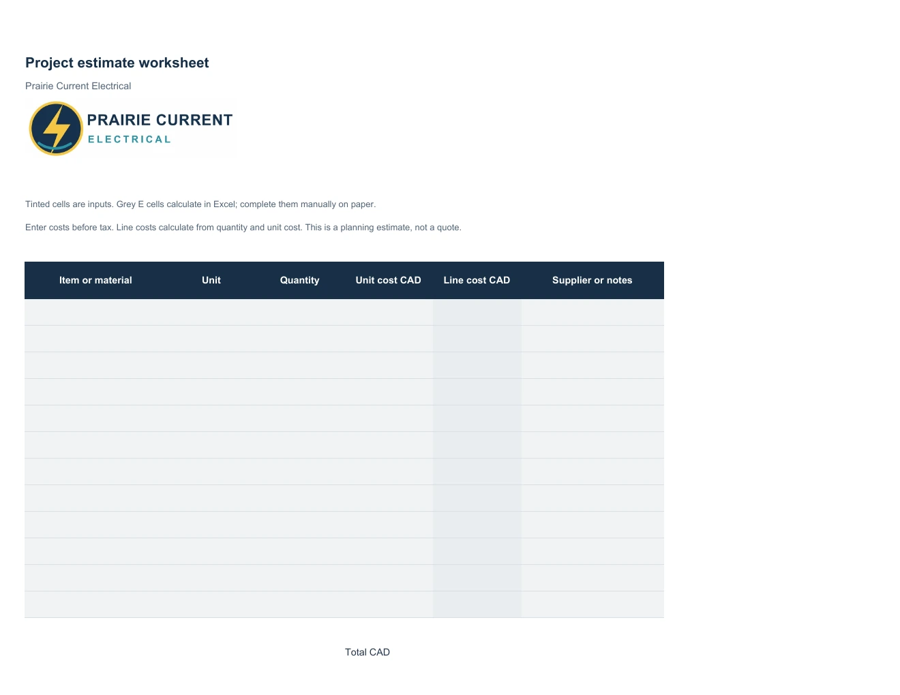Click the first row's Unit cell
This screenshot has width=900, height=695.
(x=211, y=312)
